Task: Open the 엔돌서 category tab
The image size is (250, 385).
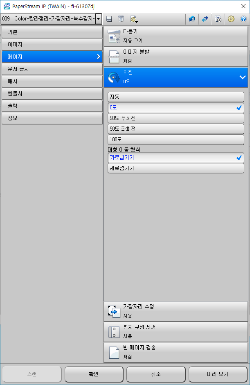Action: point(52,93)
